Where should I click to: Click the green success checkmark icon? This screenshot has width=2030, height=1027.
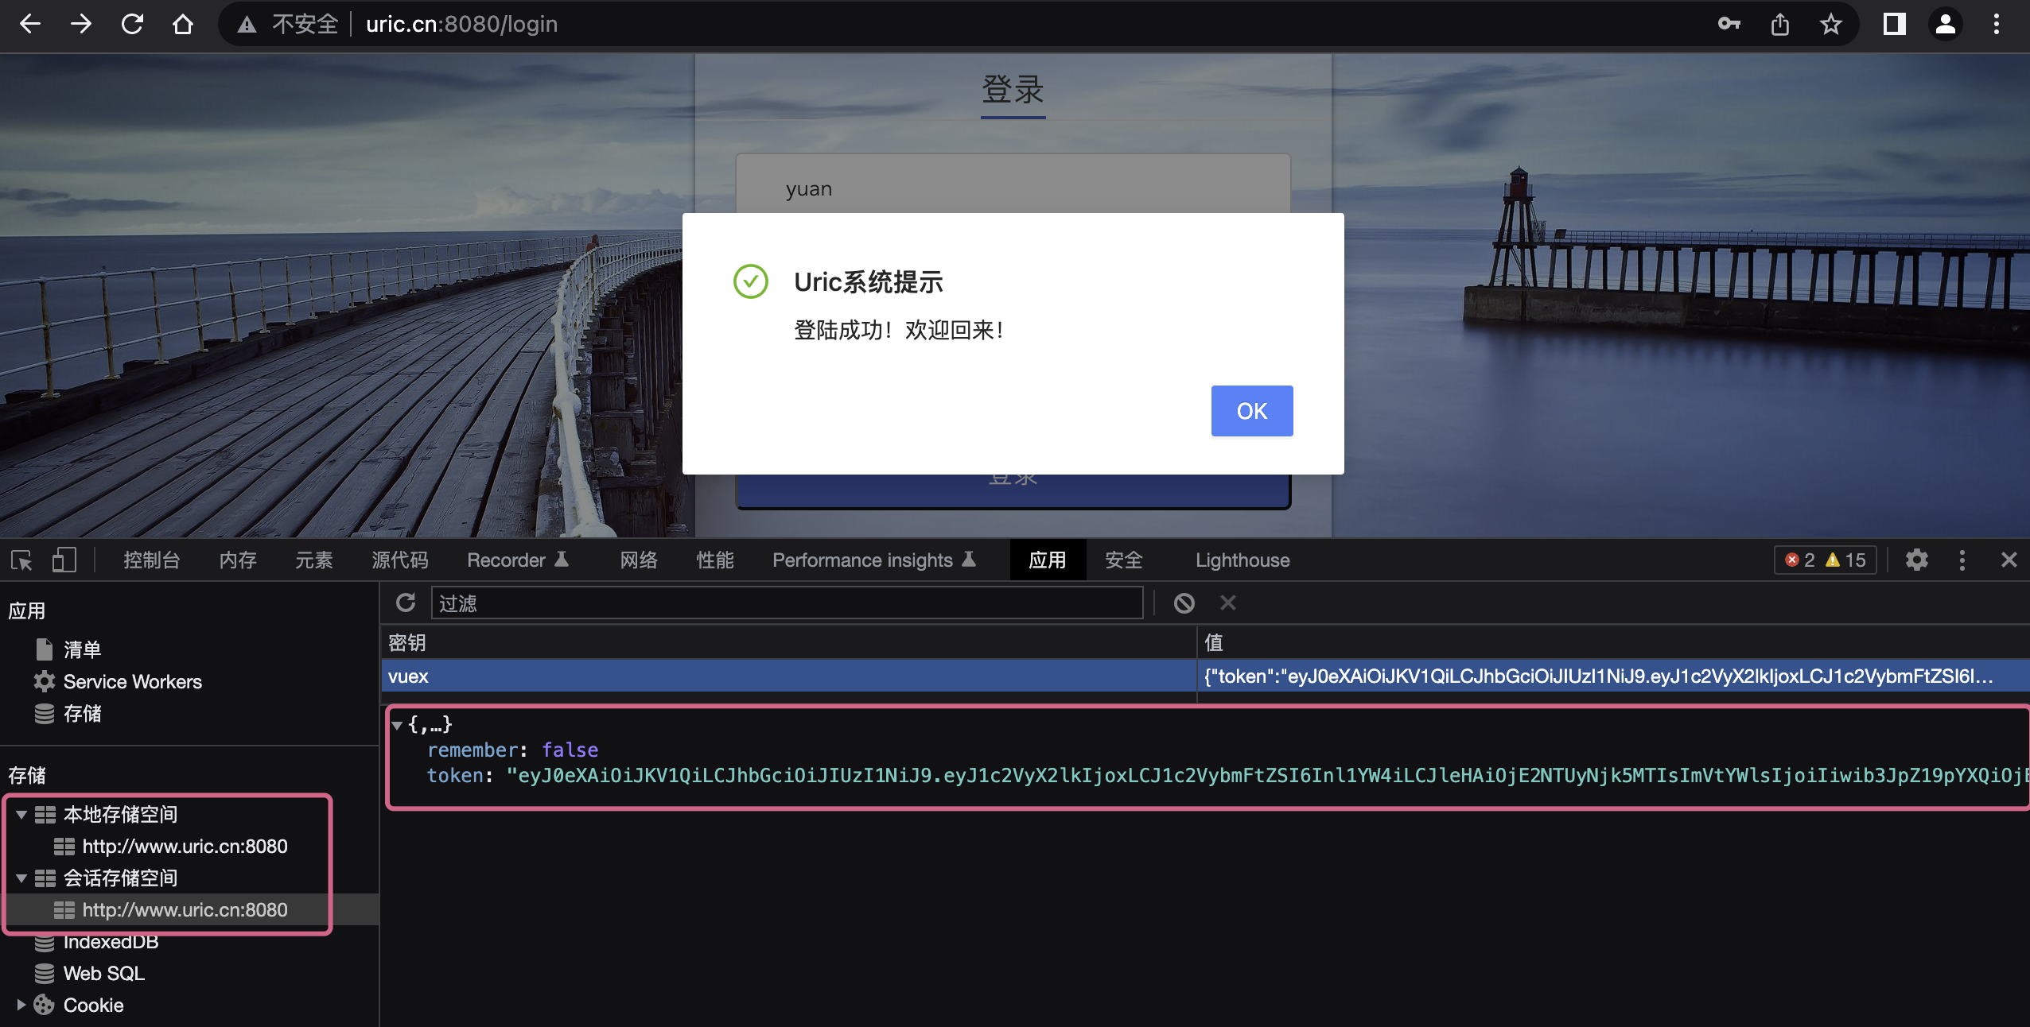tap(750, 281)
